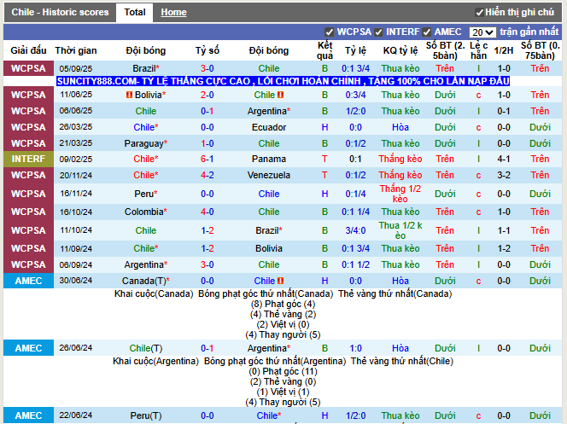
Task: Click Panama team name
Action: coord(269,159)
